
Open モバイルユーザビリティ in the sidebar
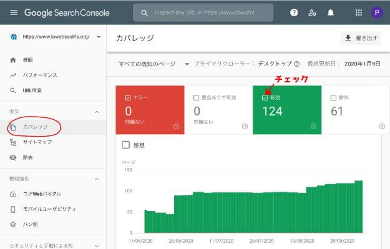(x=53, y=209)
